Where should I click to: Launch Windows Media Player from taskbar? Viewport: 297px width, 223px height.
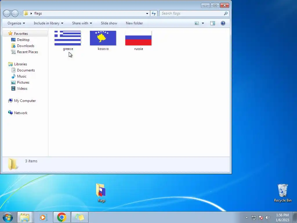click(43, 217)
